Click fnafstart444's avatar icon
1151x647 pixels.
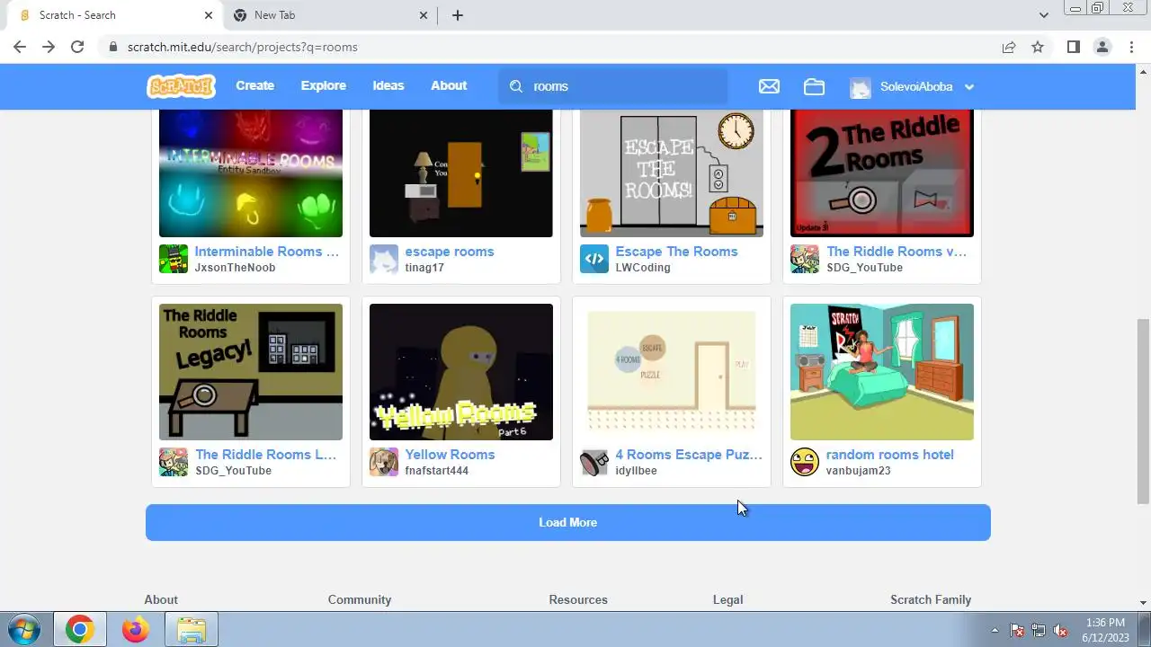tap(384, 462)
